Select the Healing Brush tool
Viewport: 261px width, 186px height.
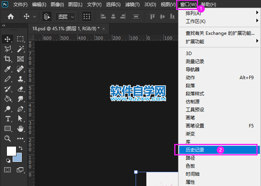20,69
